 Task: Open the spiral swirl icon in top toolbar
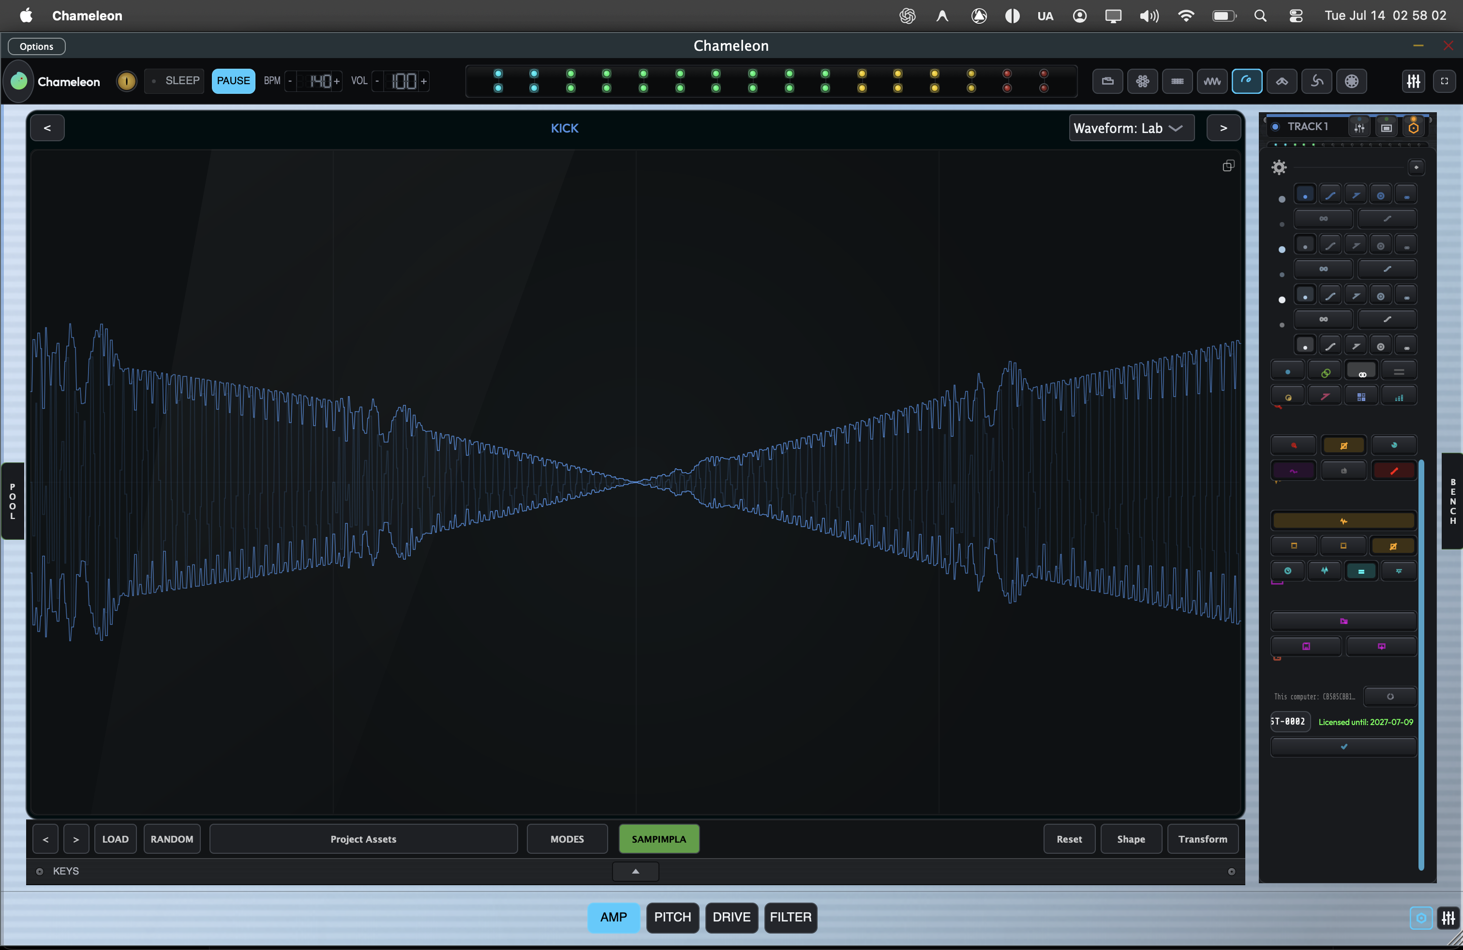point(1317,81)
